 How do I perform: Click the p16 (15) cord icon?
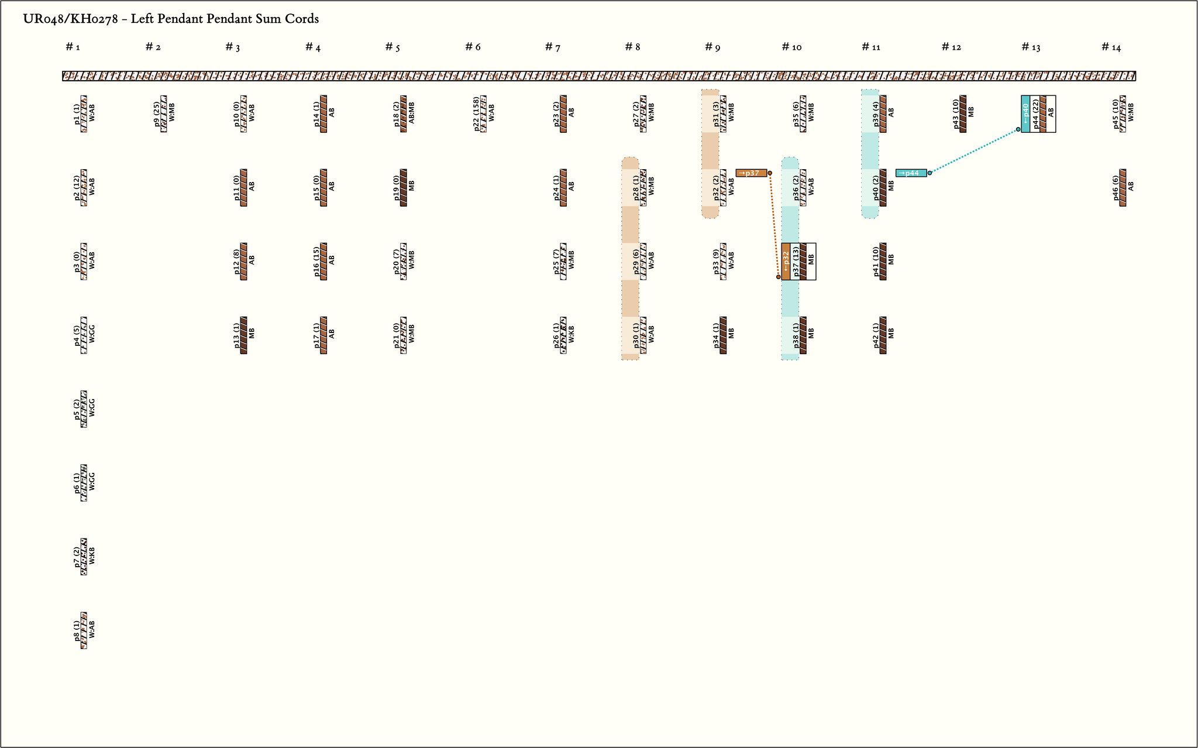coord(323,262)
